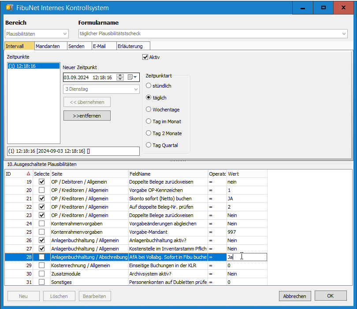357x309 pixels.
Task: Click the date-time spinner arrows
Action: (120, 77)
